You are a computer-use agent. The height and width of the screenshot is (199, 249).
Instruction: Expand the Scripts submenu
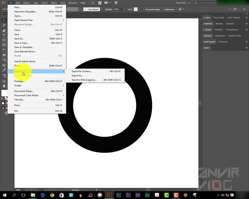click(37, 85)
